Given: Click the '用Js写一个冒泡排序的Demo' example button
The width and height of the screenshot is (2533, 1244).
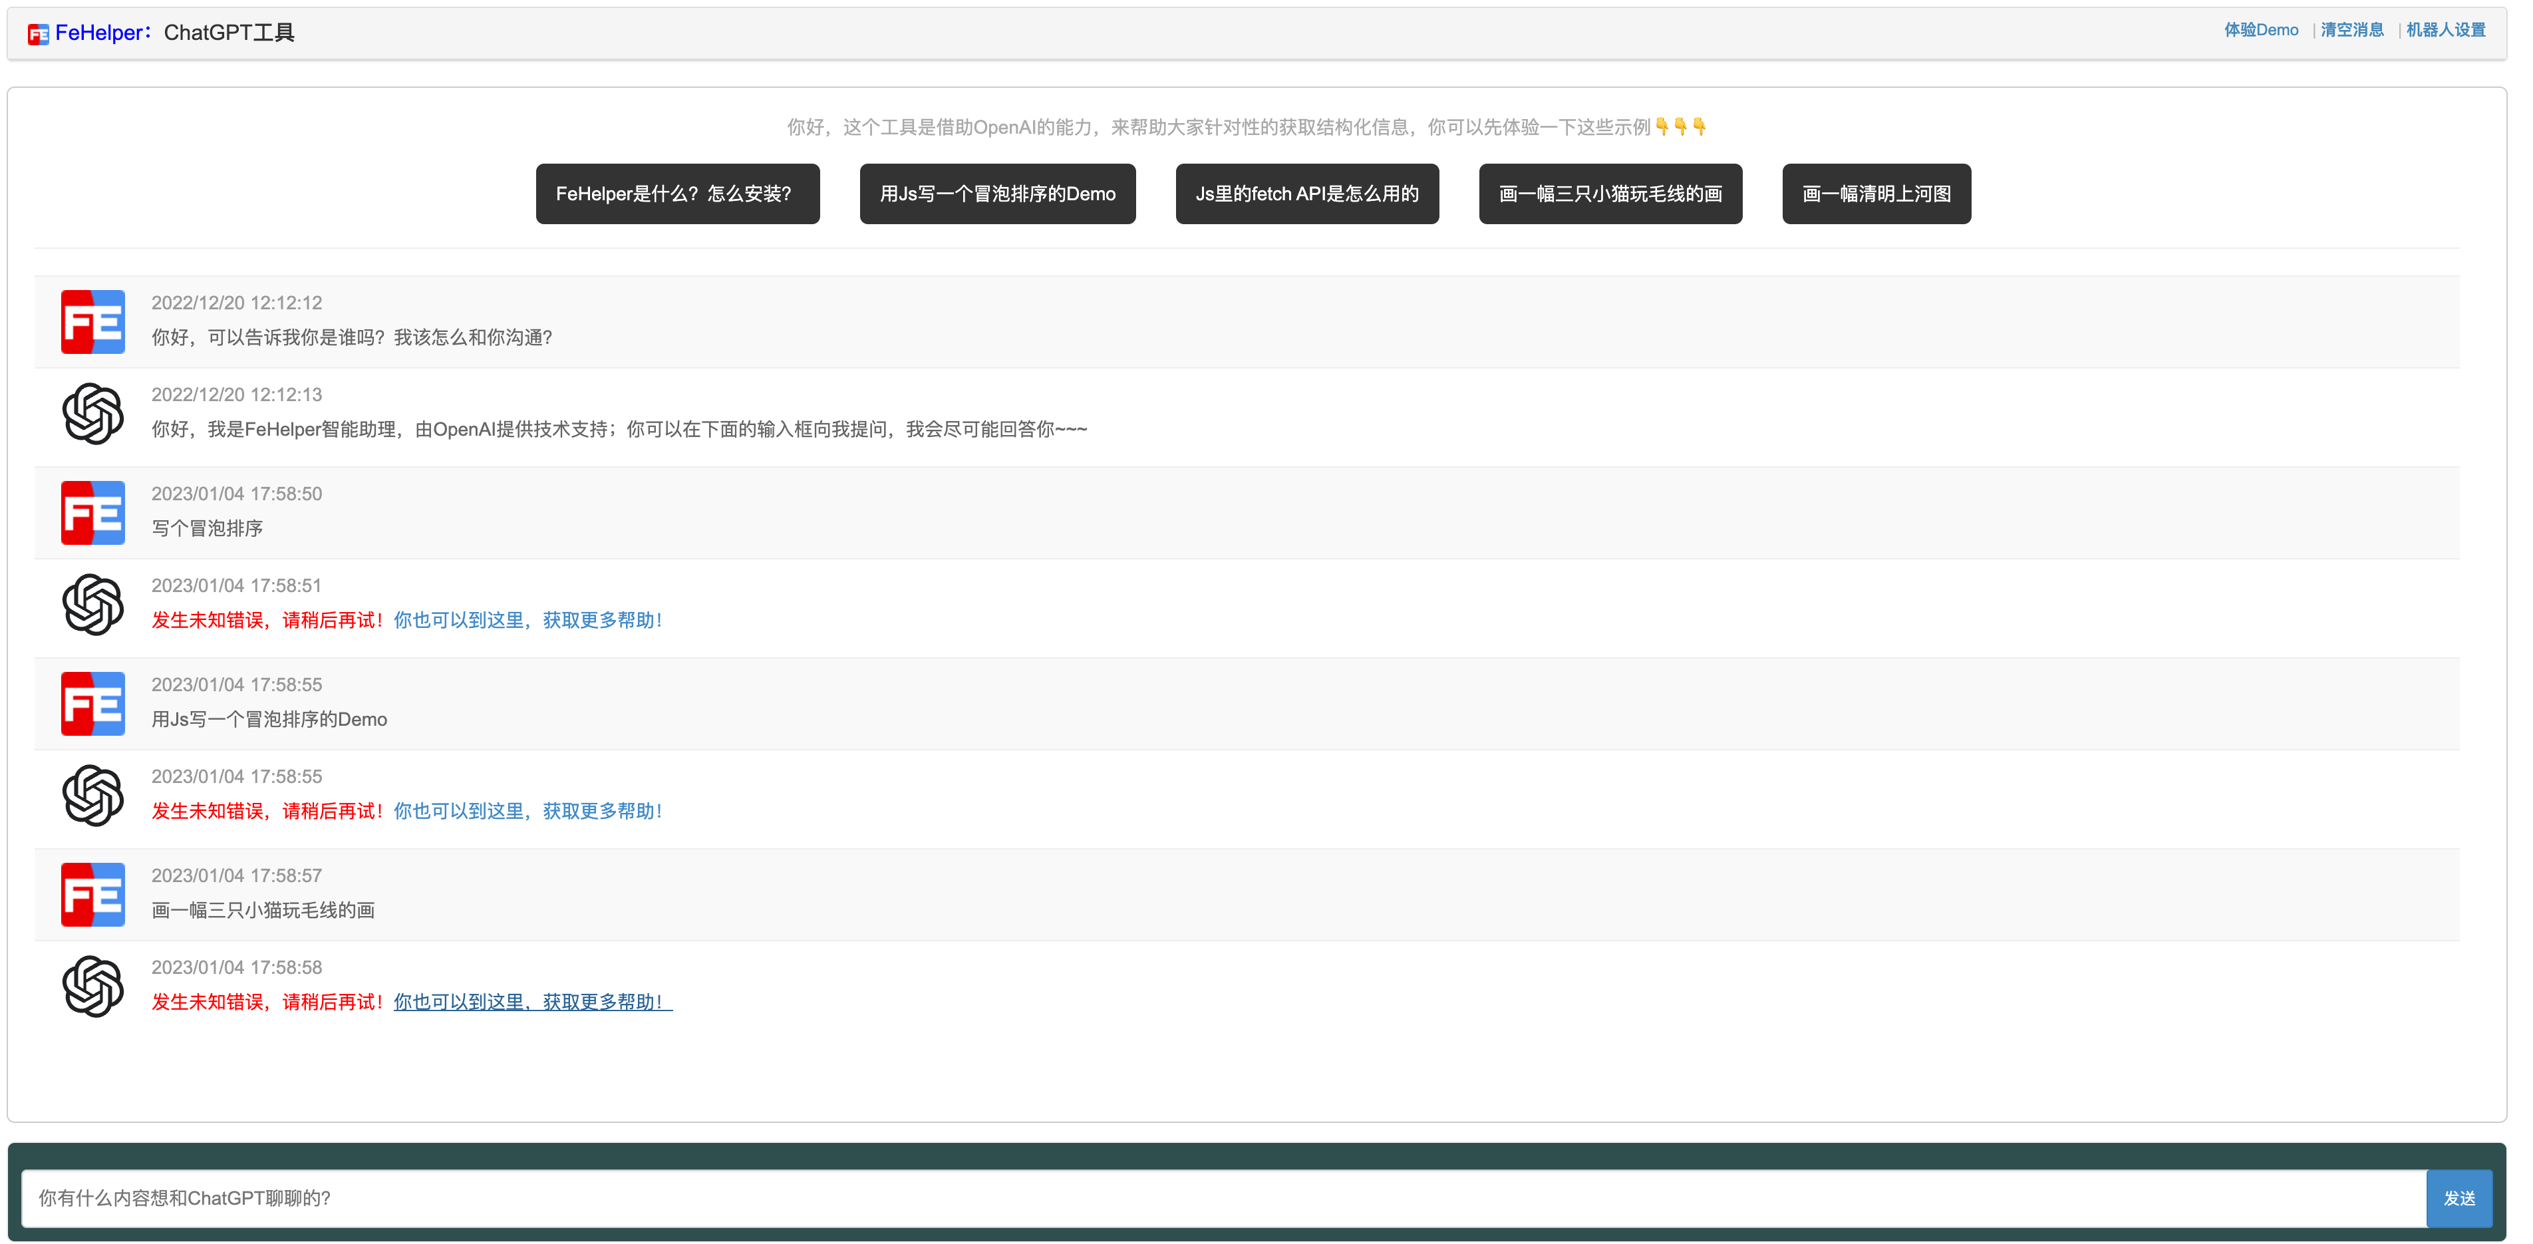Looking at the screenshot, I should pyautogui.click(x=997, y=194).
